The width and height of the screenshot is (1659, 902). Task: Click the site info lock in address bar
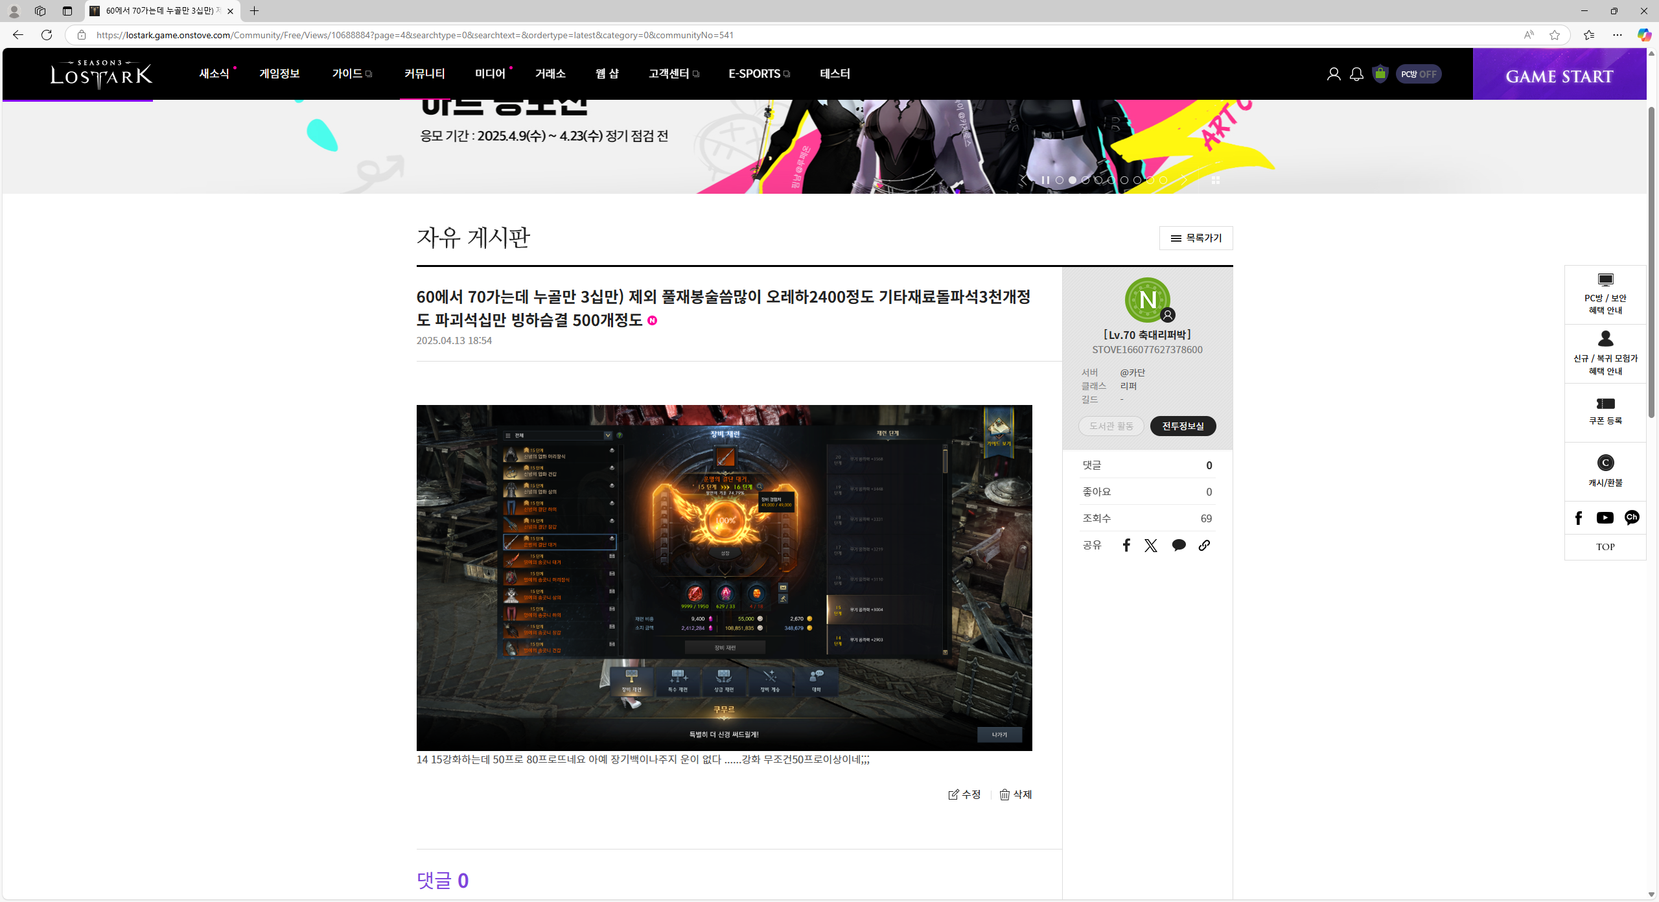(x=82, y=35)
